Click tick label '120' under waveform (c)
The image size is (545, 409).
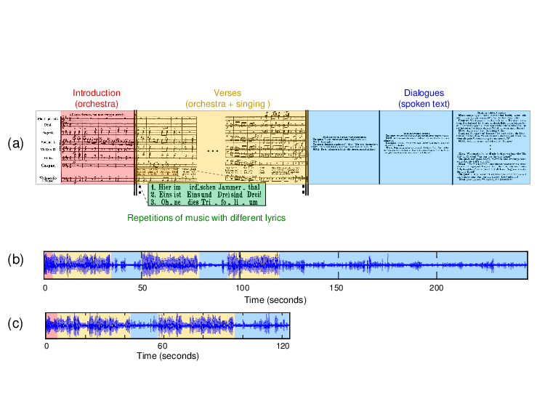[283, 346]
